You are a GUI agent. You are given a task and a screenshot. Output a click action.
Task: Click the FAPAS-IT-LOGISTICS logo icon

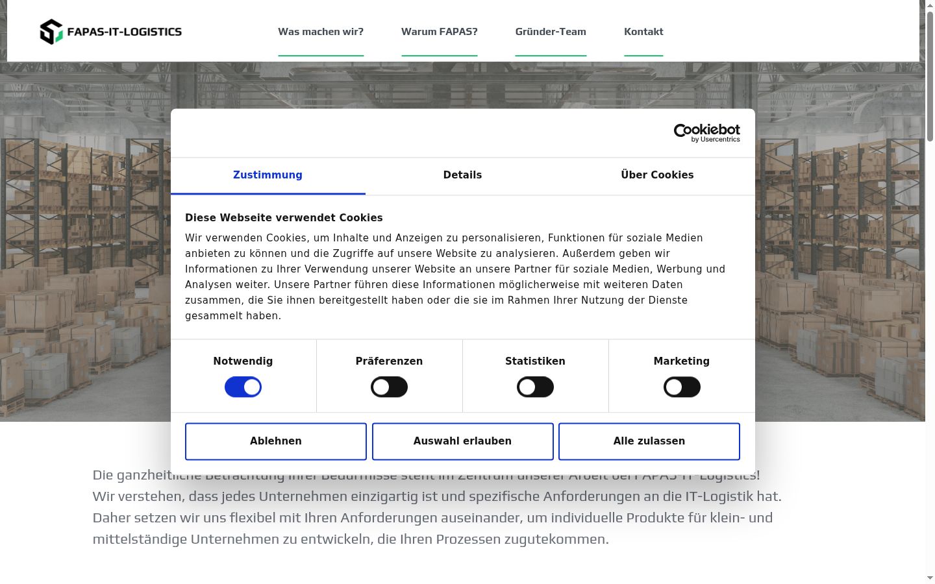point(51,32)
